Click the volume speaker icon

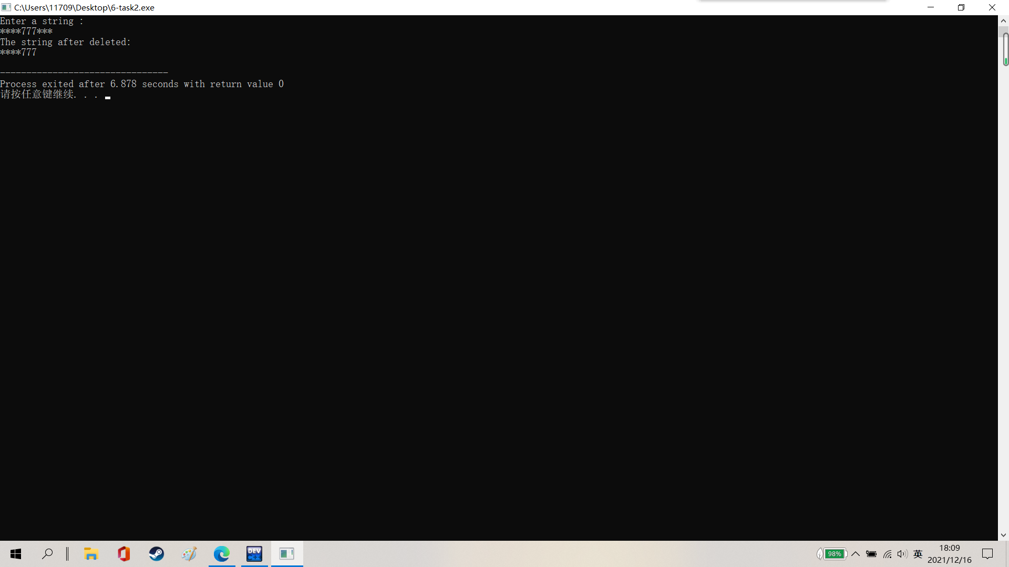[902, 554]
